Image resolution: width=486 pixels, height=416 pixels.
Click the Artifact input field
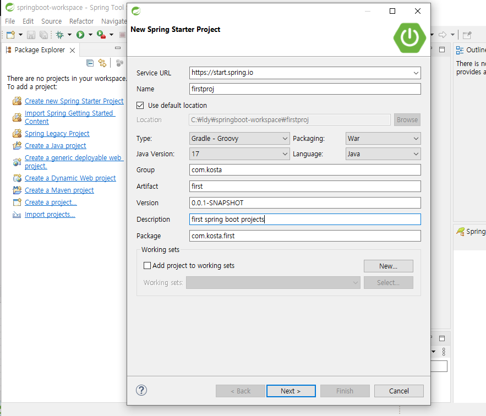tap(305, 187)
